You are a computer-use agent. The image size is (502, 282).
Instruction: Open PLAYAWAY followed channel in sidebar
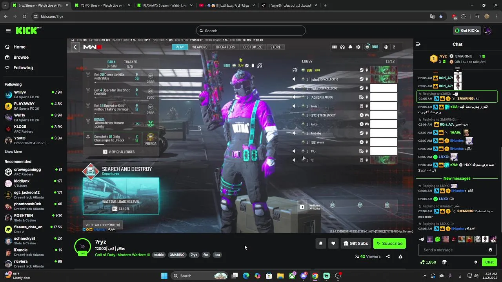(33, 106)
